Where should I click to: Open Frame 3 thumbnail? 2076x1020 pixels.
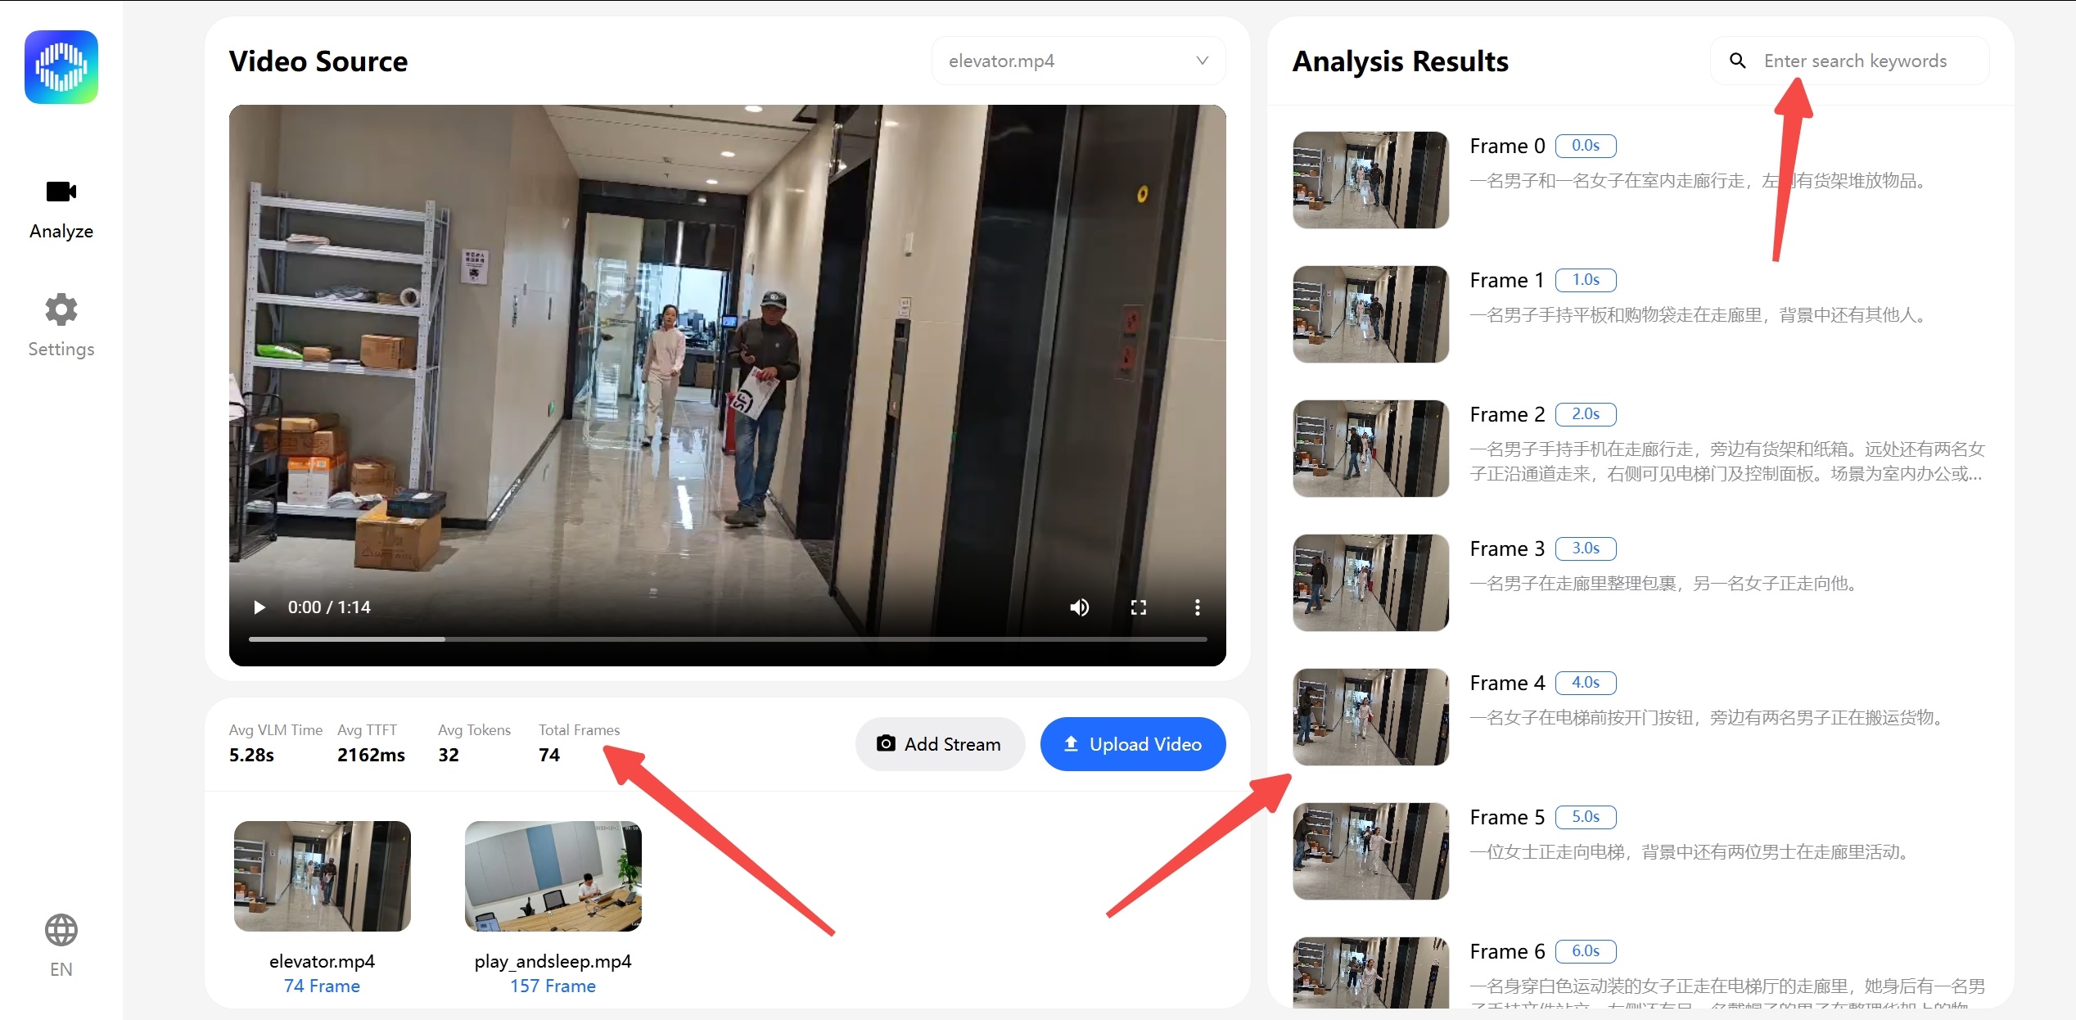1370,583
